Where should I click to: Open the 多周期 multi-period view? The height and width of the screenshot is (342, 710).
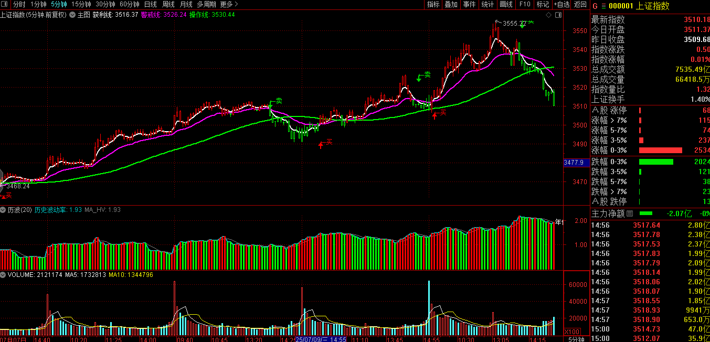(207, 4)
